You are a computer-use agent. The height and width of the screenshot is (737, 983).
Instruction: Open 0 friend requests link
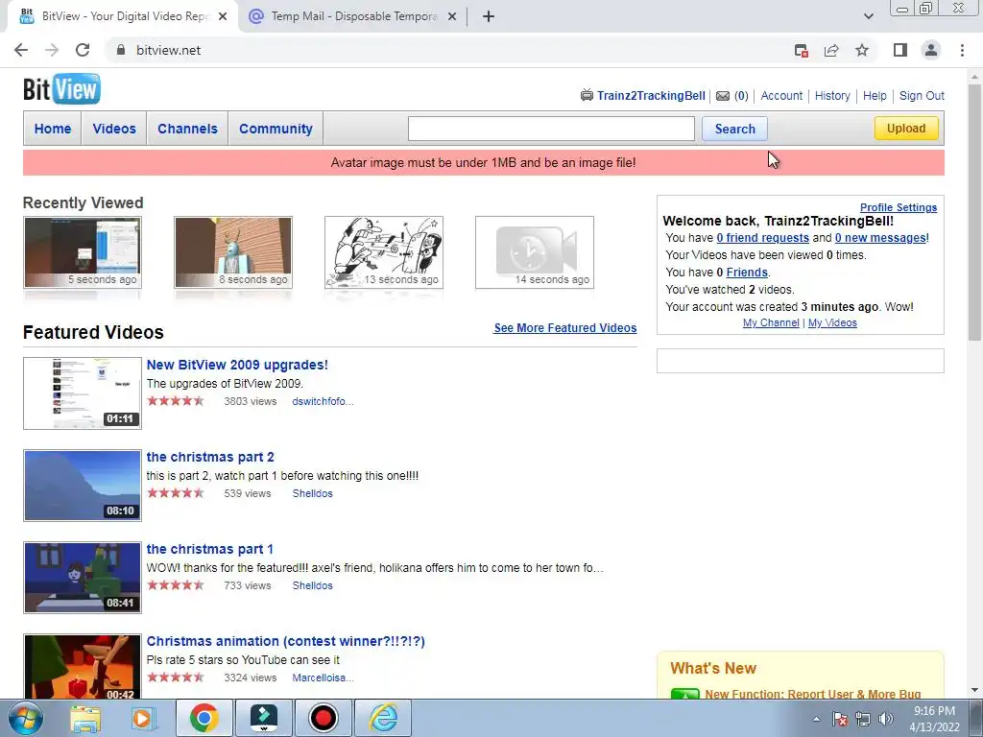(762, 238)
